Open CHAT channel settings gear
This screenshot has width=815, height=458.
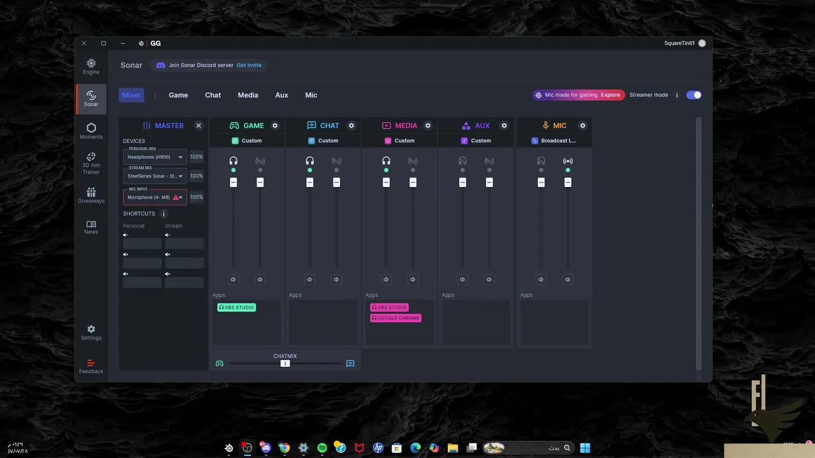[351, 126]
